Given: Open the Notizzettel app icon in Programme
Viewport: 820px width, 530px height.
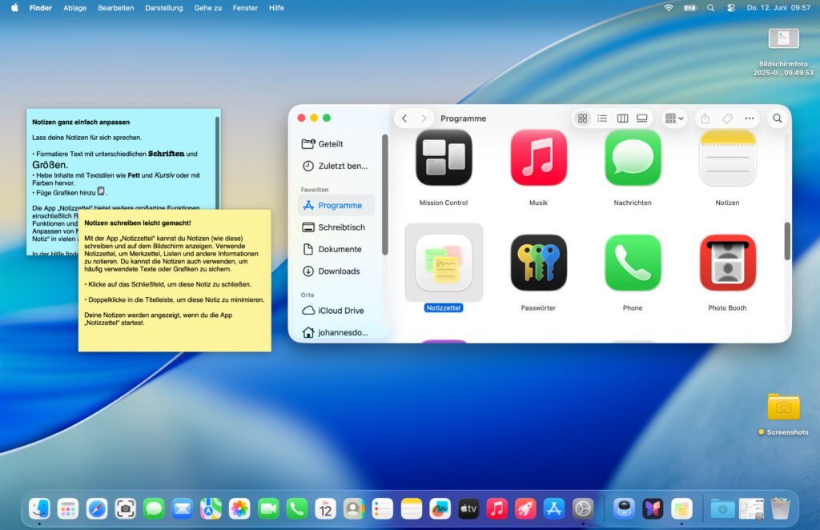Looking at the screenshot, I should 444,263.
